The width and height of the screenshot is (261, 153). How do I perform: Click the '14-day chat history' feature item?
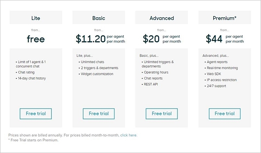pos(31,79)
